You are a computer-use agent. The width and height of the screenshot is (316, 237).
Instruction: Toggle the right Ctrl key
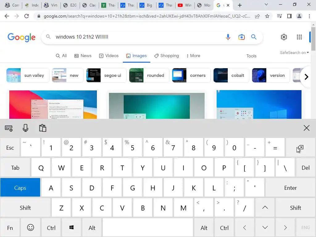224,228
